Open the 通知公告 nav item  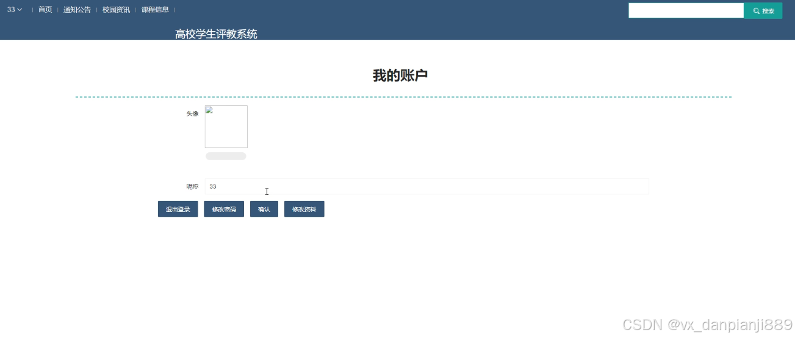[77, 10]
